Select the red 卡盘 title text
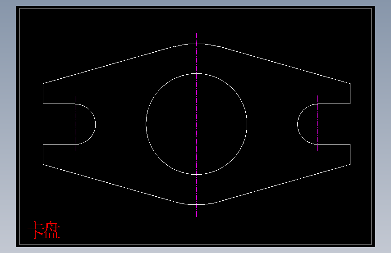Image resolution: width=391 pixels, height=253 pixels. pos(44,230)
